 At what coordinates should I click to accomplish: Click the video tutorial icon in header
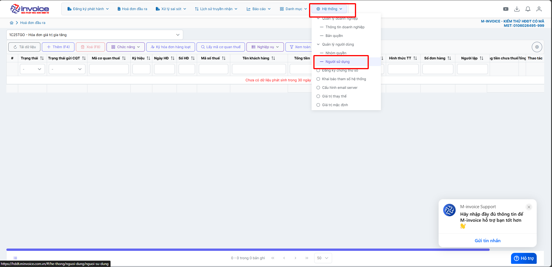(506, 9)
